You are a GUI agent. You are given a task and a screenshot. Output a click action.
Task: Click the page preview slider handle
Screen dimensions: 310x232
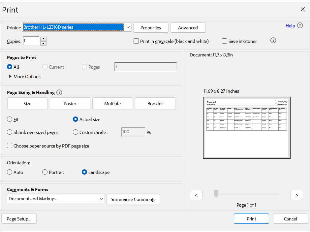point(216,194)
